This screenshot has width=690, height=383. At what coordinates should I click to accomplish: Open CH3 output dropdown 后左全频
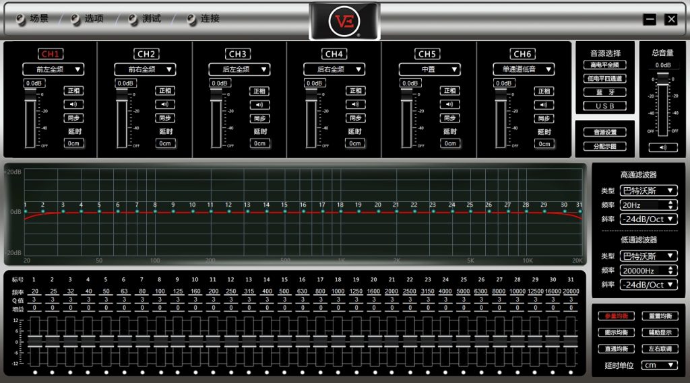(x=239, y=69)
